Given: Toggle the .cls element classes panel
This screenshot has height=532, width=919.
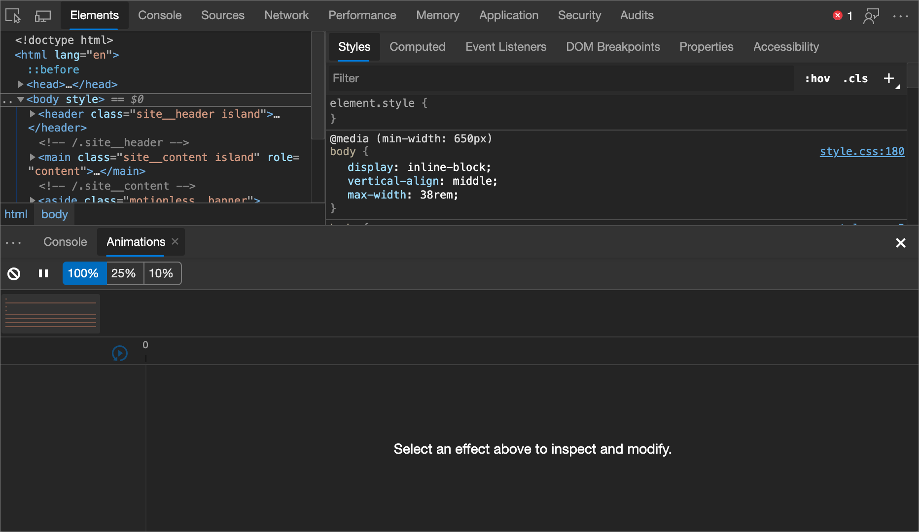Looking at the screenshot, I should (x=855, y=78).
